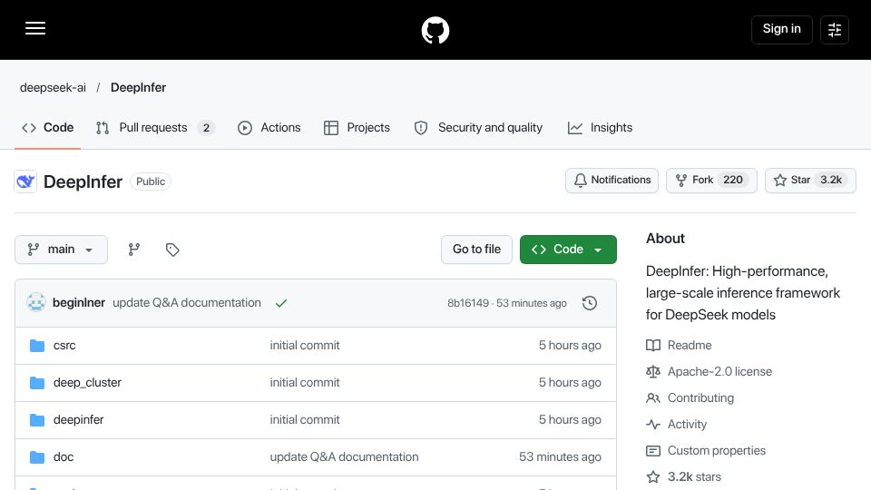871x490 pixels.
Task: Click the Contributing people icon
Action: [653, 397]
